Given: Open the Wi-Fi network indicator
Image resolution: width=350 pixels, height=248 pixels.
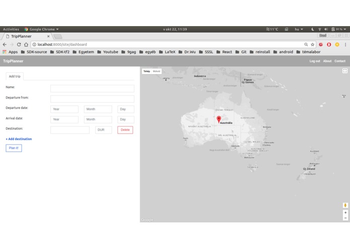Looking at the screenshot, I should click(x=320, y=29).
